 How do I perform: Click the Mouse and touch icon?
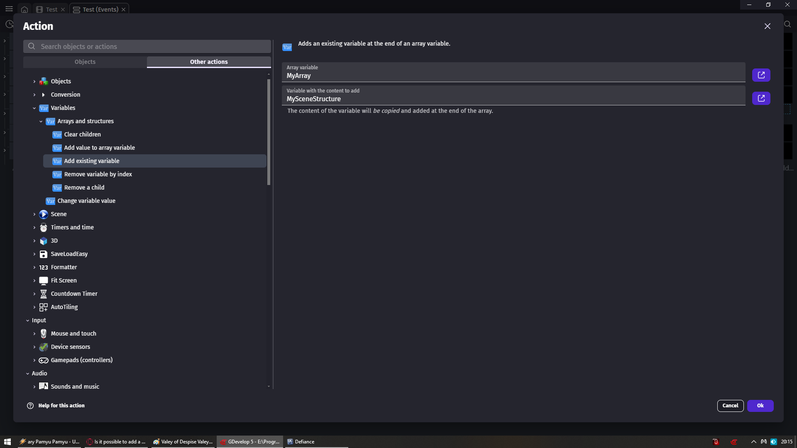tap(44, 334)
